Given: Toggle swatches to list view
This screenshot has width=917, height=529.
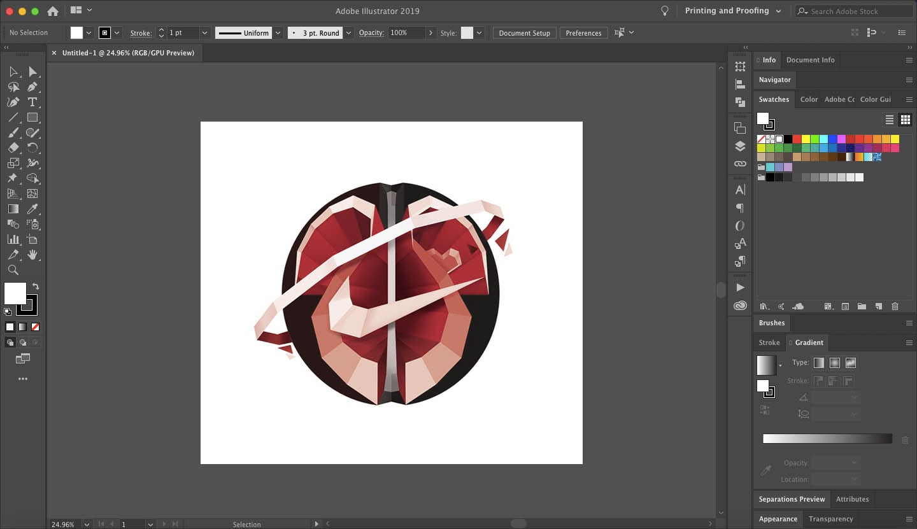Looking at the screenshot, I should [x=890, y=119].
